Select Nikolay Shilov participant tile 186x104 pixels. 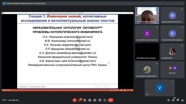(147, 70)
